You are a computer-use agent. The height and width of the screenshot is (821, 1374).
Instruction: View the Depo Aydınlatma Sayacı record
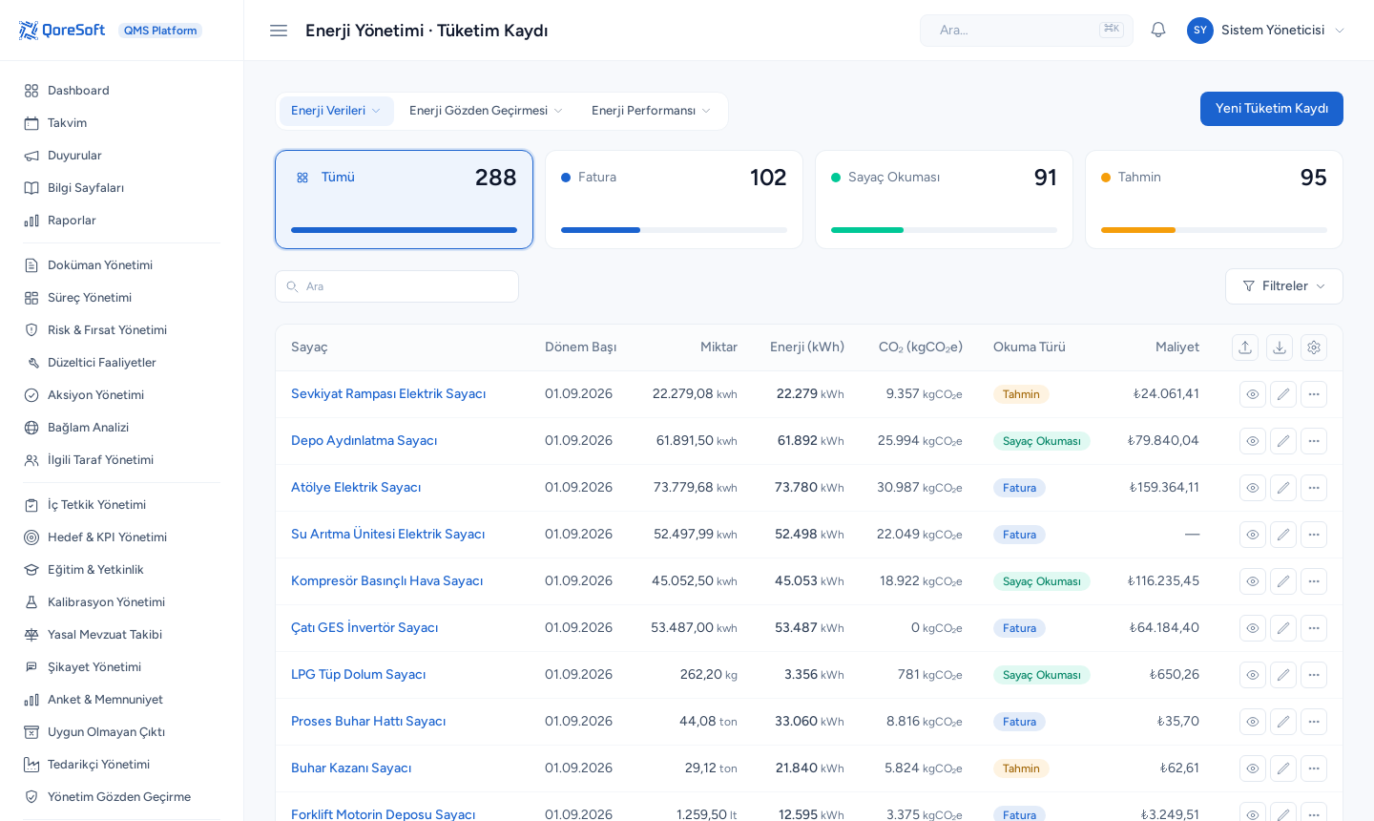click(1253, 441)
